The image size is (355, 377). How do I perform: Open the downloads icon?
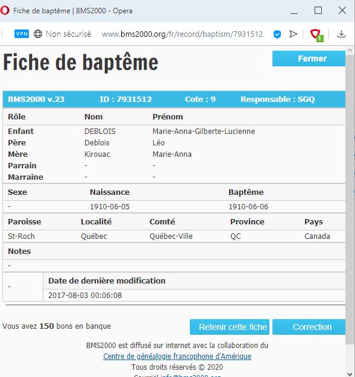click(341, 34)
